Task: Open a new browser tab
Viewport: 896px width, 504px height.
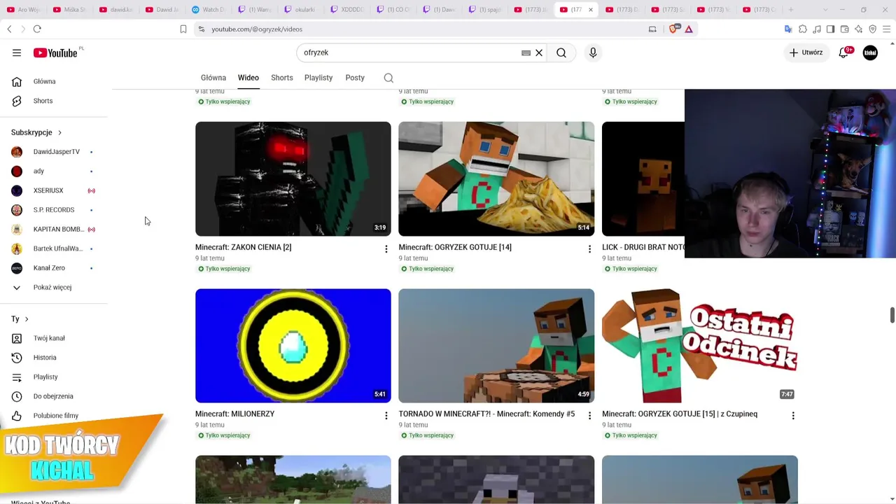Action: pos(791,10)
